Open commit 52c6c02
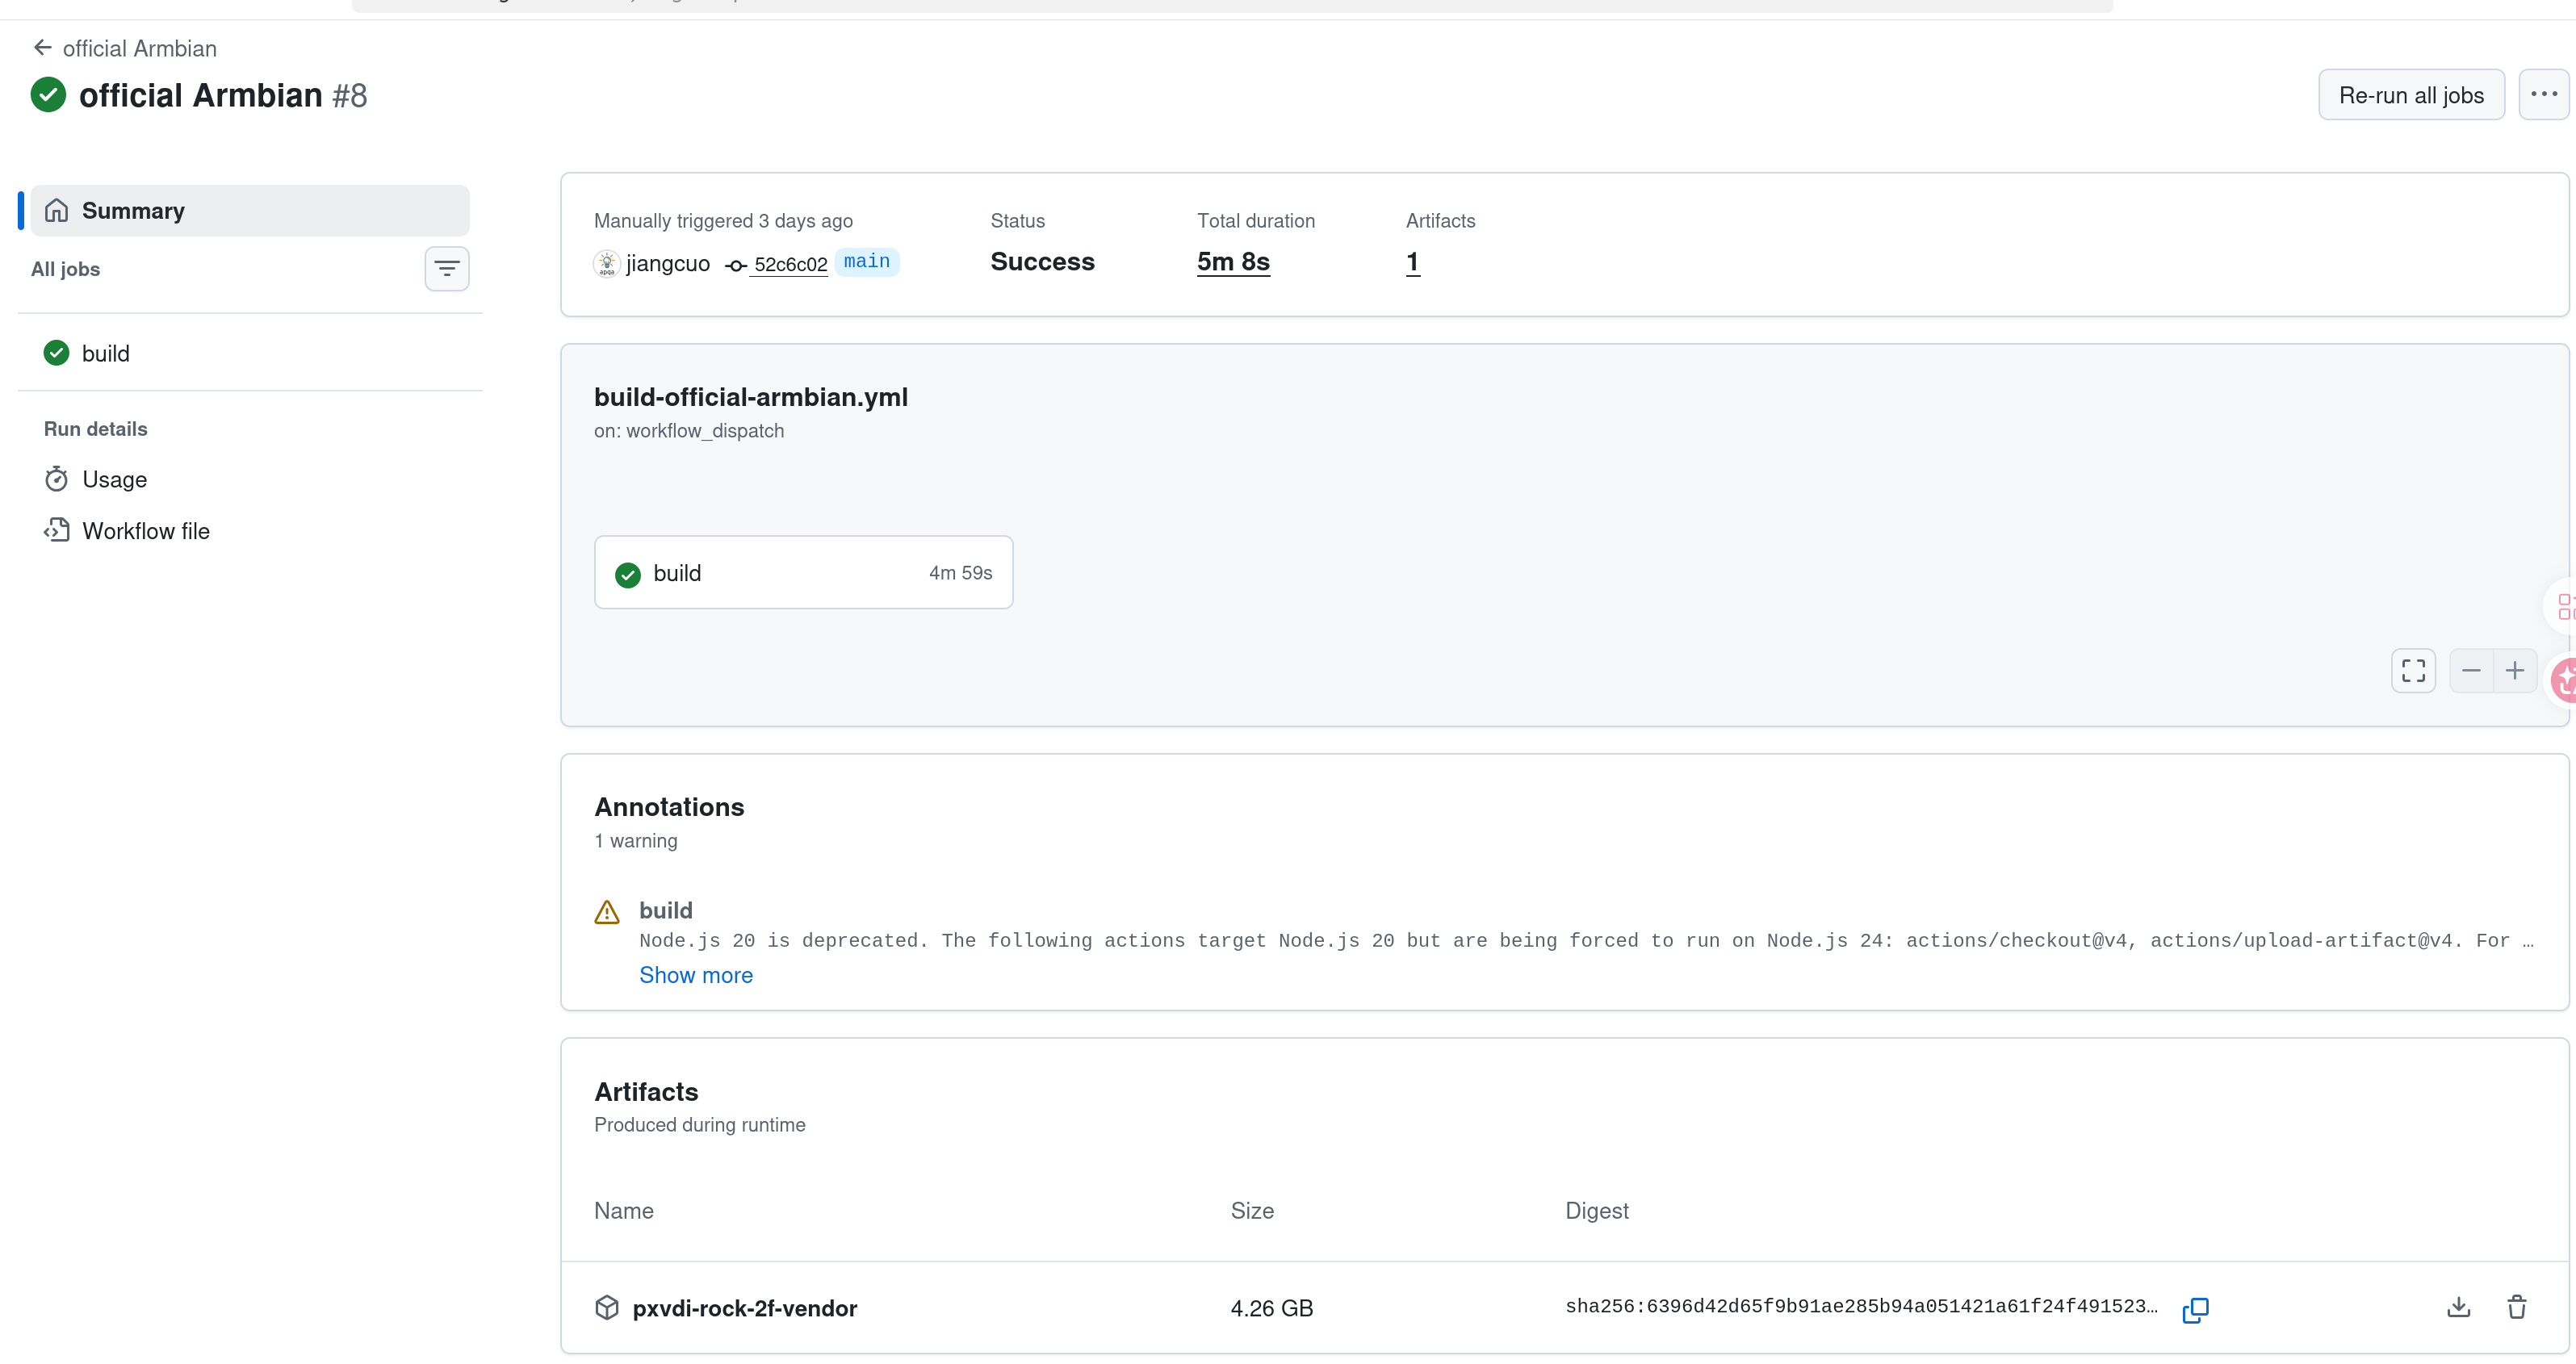2576x1364 pixels. [x=790, y=264]
